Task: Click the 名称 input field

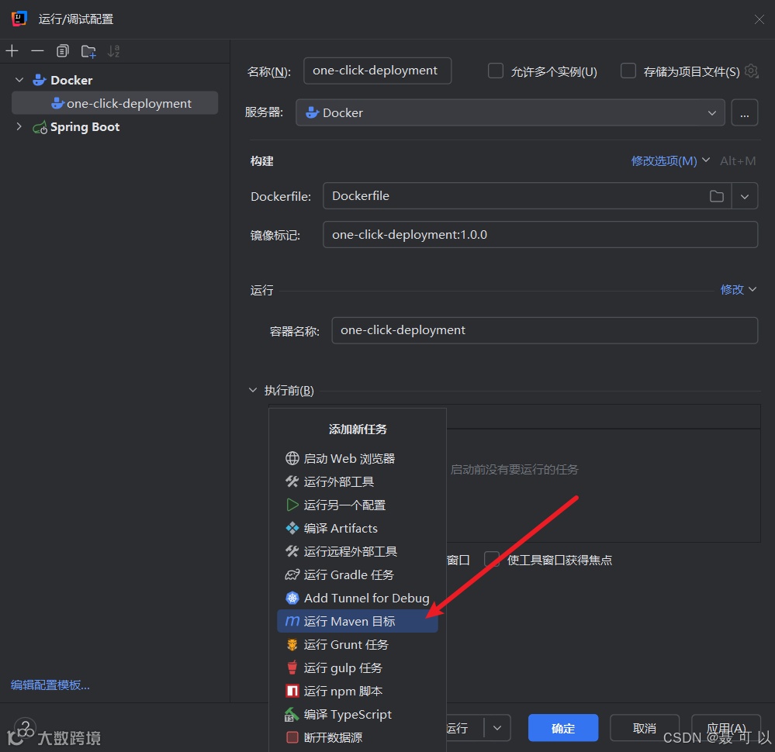Action: coord(377,71)
